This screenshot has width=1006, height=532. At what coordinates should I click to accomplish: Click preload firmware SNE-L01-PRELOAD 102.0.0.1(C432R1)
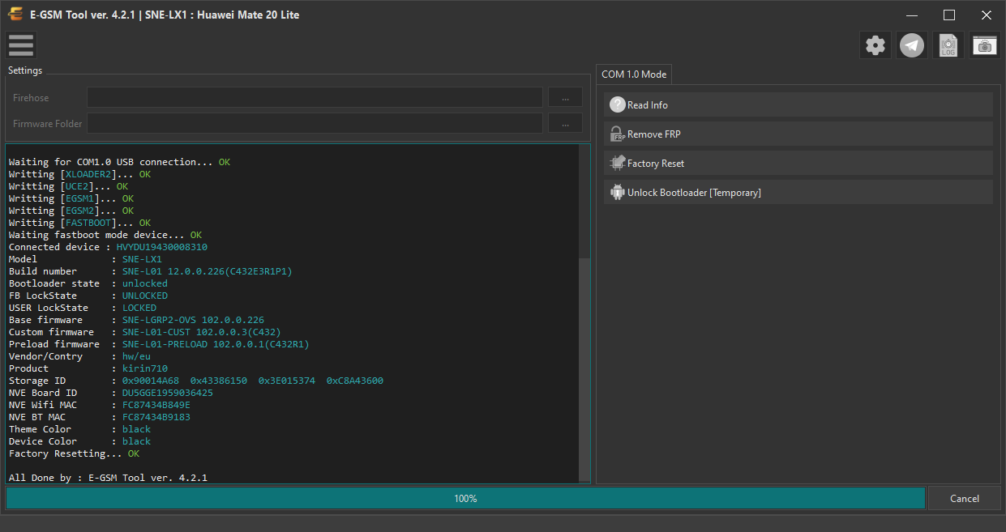[x=216, y=344]
